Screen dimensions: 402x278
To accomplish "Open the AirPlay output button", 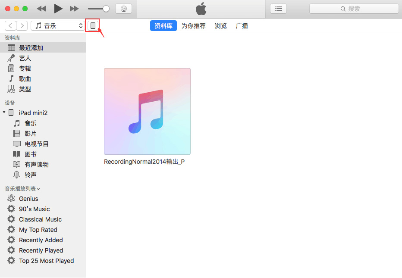I will (x=123, y=9).
